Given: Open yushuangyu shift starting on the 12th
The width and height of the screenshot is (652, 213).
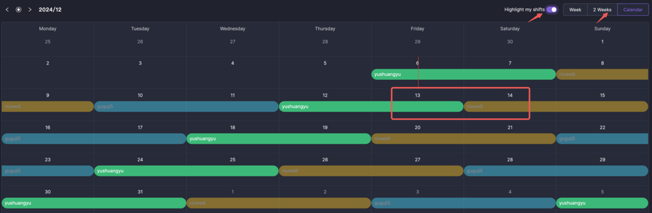Looking at the screenshot, I should [x=371, y=106].
